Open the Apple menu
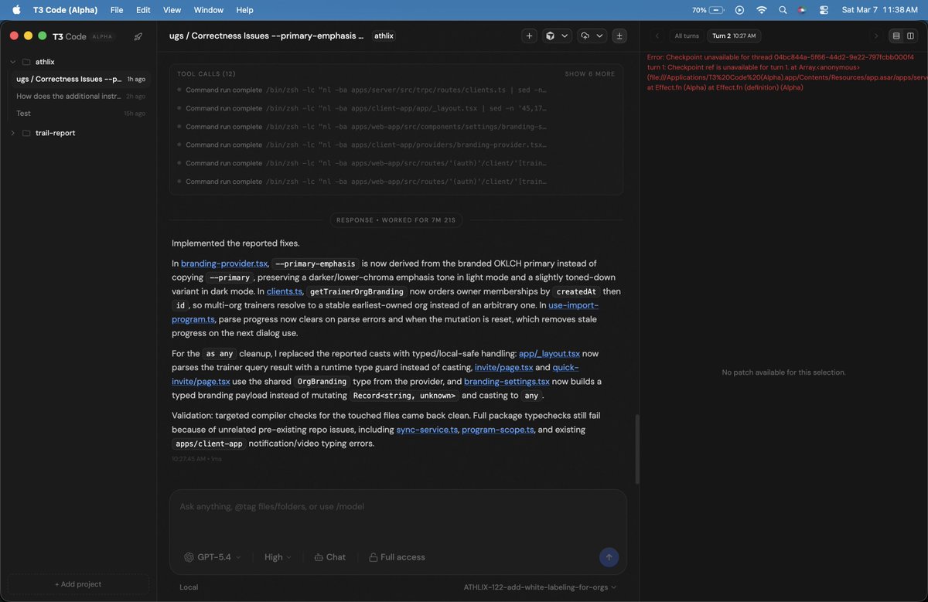Screen dimensions: 928x602 click(x=16, y=10)
